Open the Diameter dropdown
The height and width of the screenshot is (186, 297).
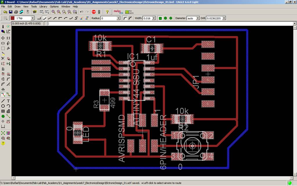(198, 18)
